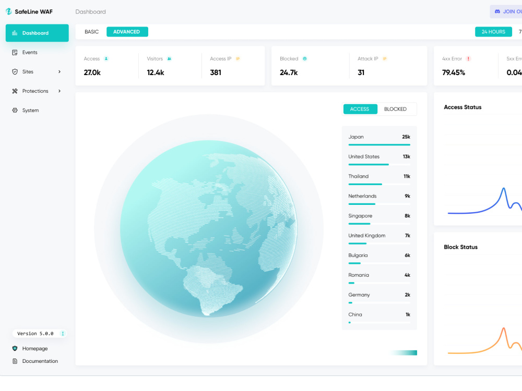
Task: Click the Protections tools icon
Action: (x=15, y=91)
